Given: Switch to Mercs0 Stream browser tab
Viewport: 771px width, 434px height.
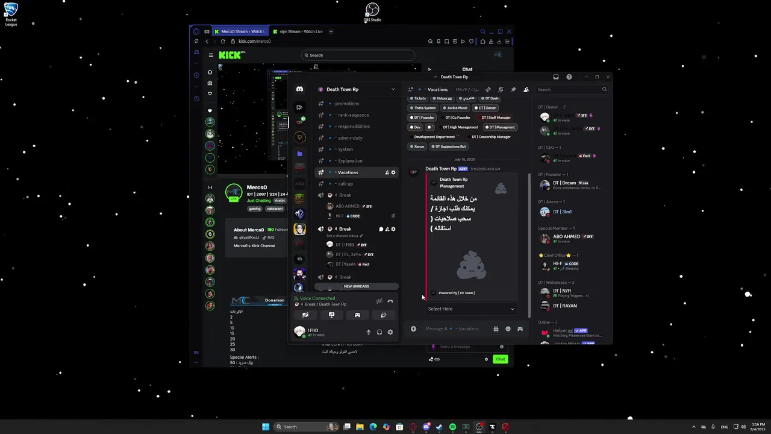Looking at the screenshot, I should pos(239,31).
